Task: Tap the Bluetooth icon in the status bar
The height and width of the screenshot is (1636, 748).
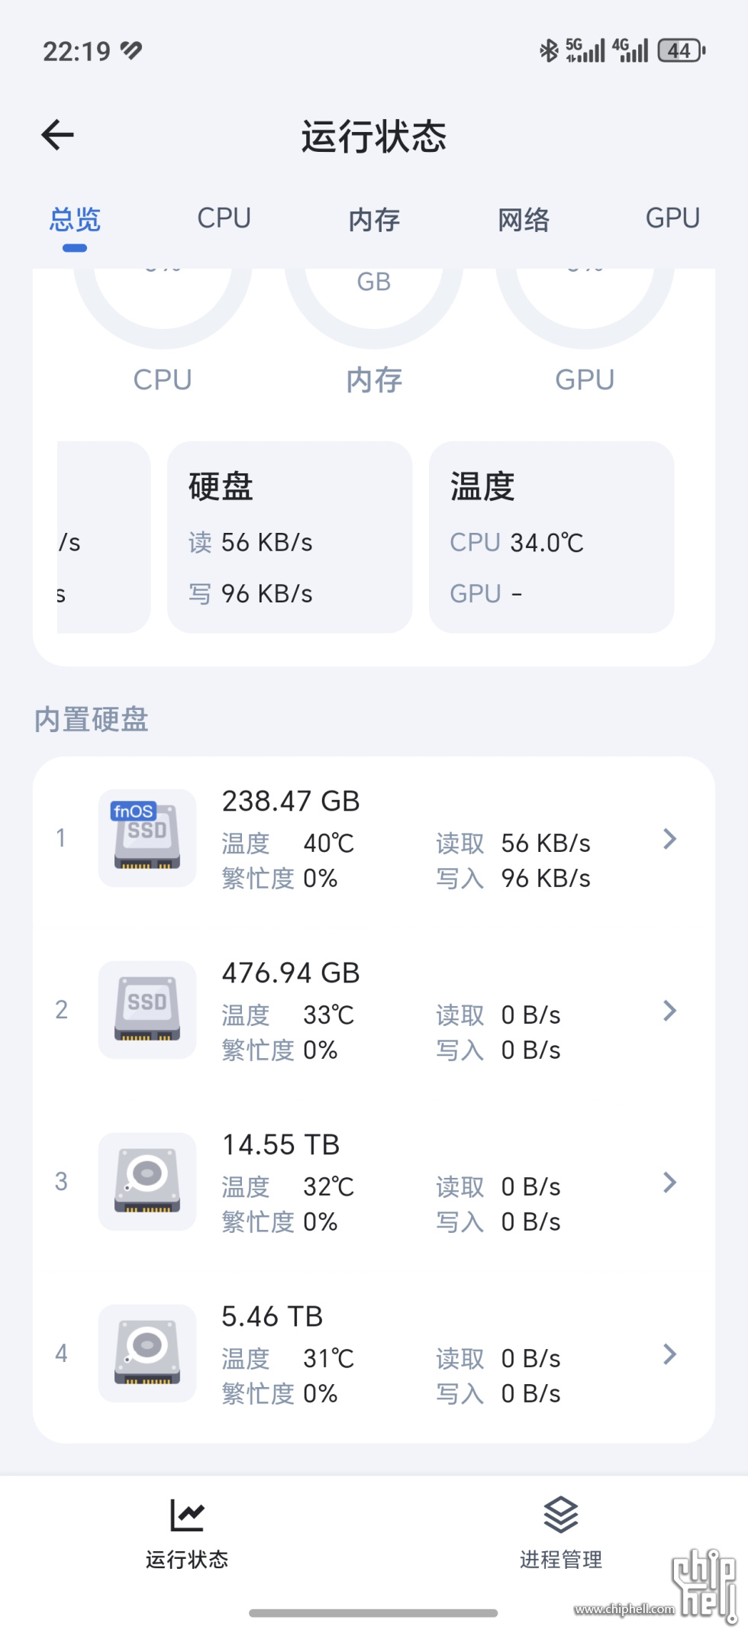Action: tap(549, 51)
